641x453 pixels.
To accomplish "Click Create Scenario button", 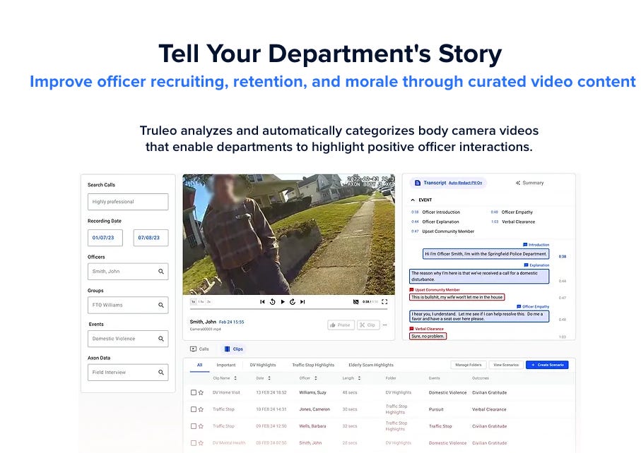I will click(548, 365).
